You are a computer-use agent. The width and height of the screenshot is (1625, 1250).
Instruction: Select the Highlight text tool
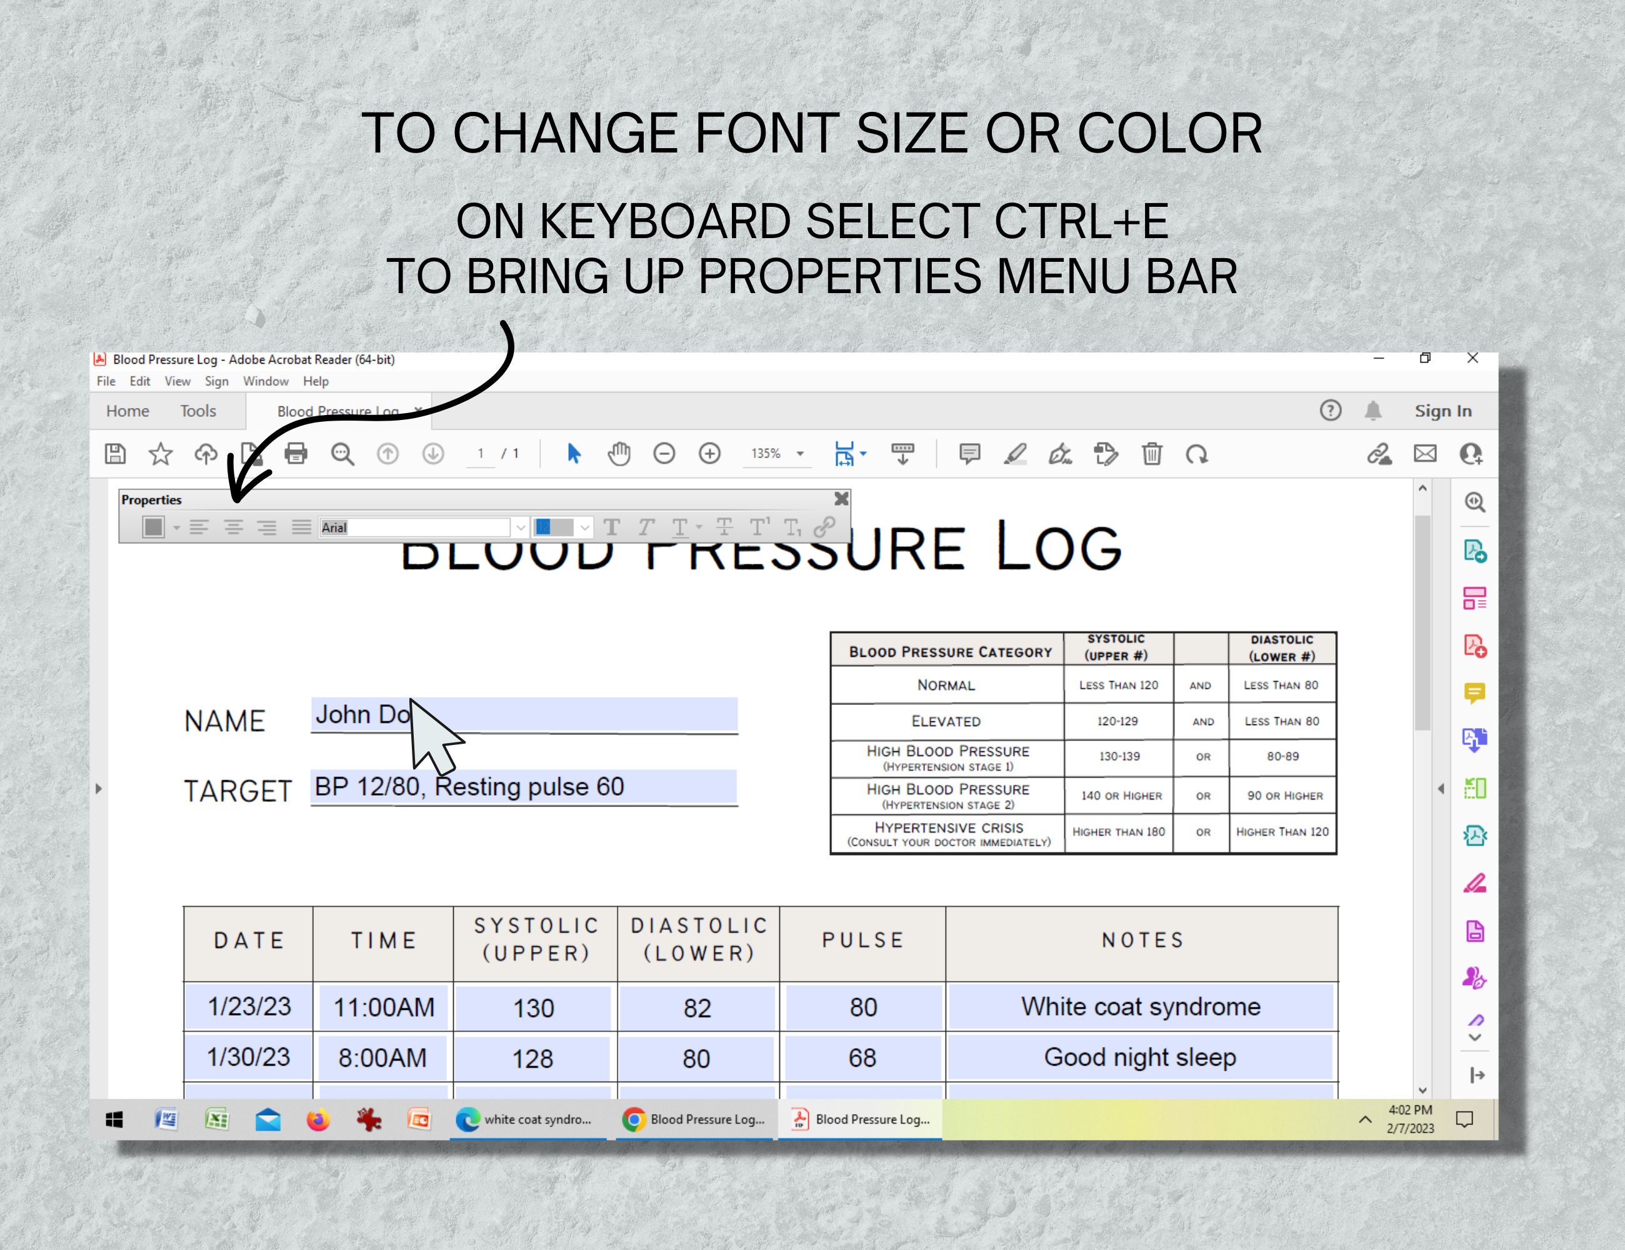coord(1016,454)
